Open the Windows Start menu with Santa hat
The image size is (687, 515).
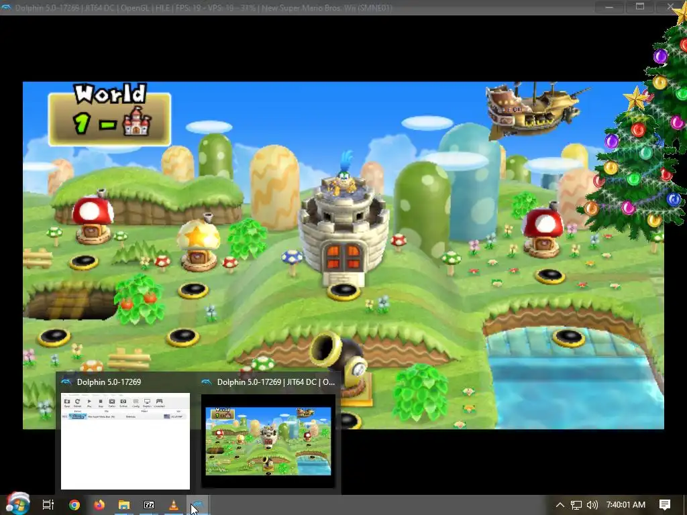pos(17,504)
